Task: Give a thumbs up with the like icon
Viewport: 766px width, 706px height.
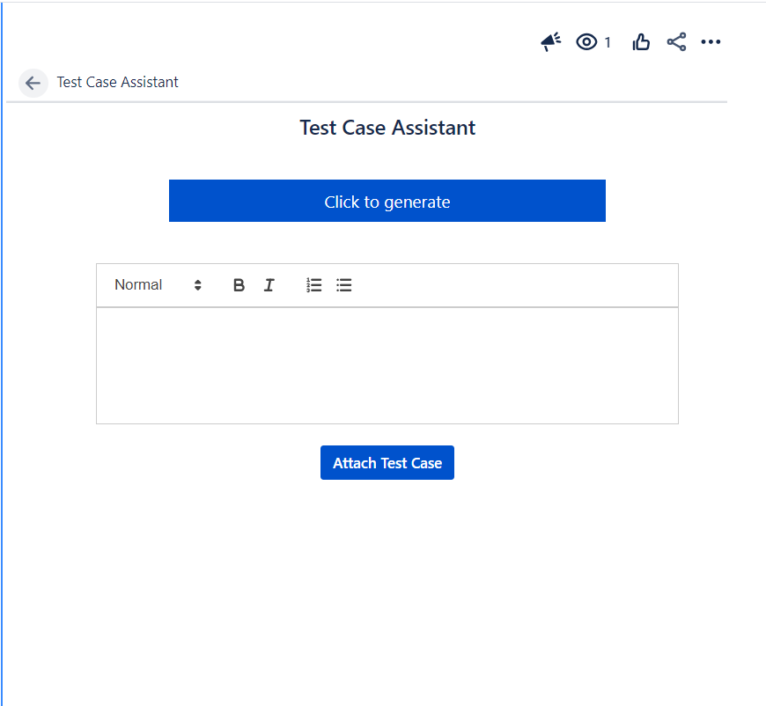Action: pyautogui.click(x=640, y=41)
